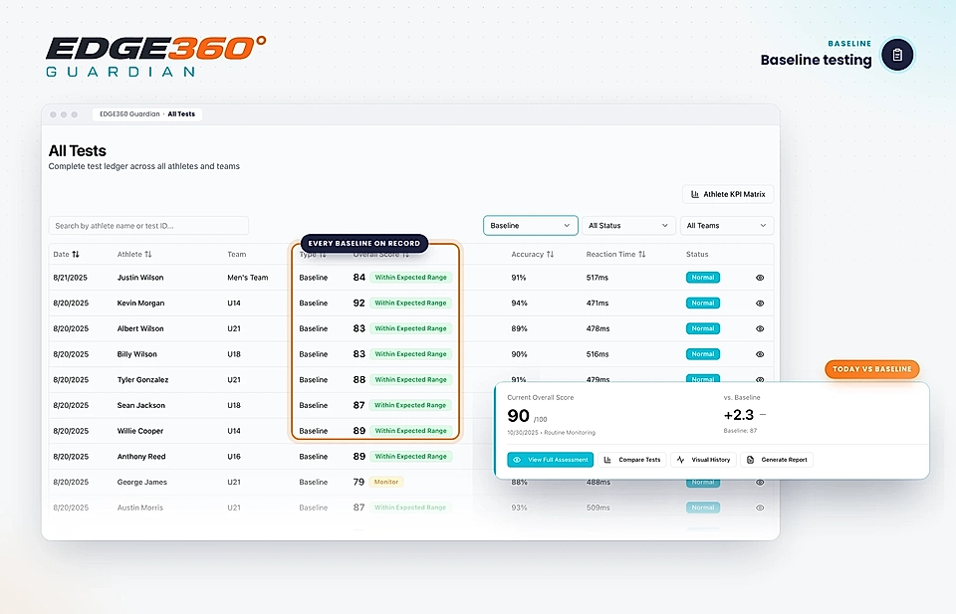Open Visual History button
This screenshot has width=956, height=614.
click(704, 460)
